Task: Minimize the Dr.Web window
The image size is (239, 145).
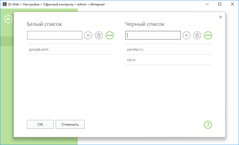Action: click(x=207, y=4)
